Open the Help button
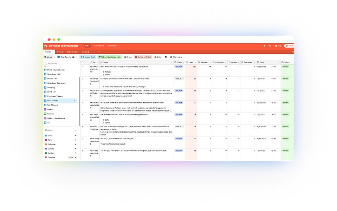Viewport: 337px width, 211px height. pyautogui.click(x=278, y=46)
